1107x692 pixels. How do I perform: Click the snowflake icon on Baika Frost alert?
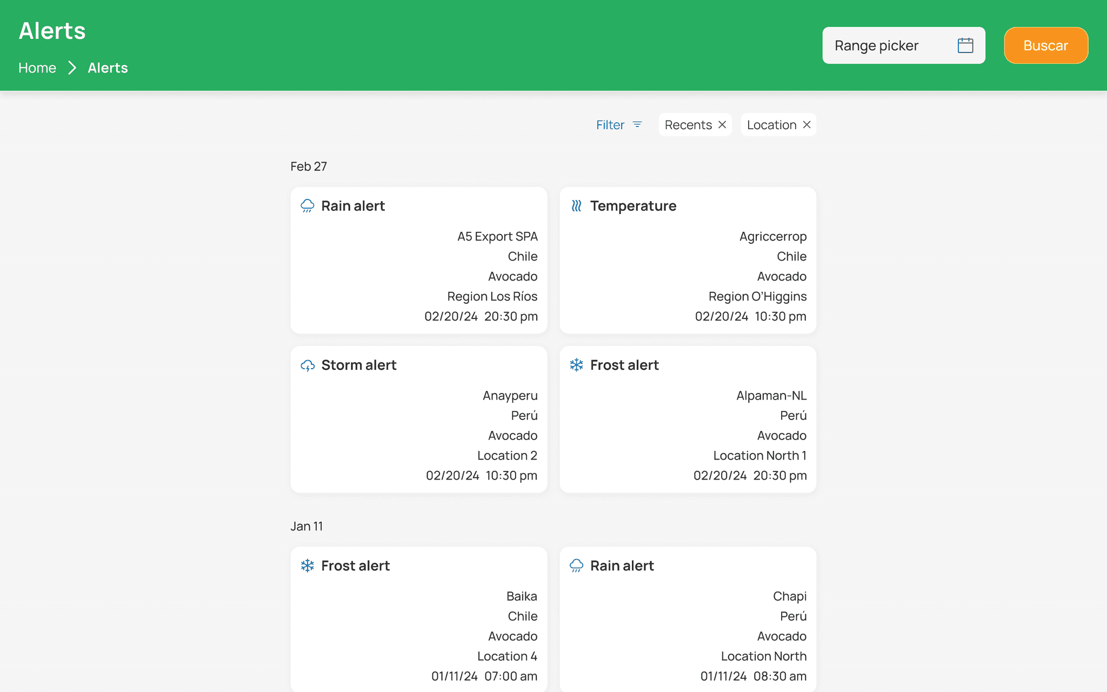[x=308, y=565]
